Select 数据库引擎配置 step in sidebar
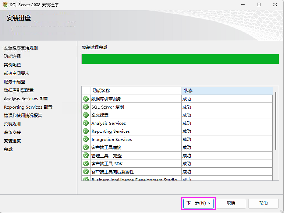Screen dimensions: 284x213 (19, 90)
